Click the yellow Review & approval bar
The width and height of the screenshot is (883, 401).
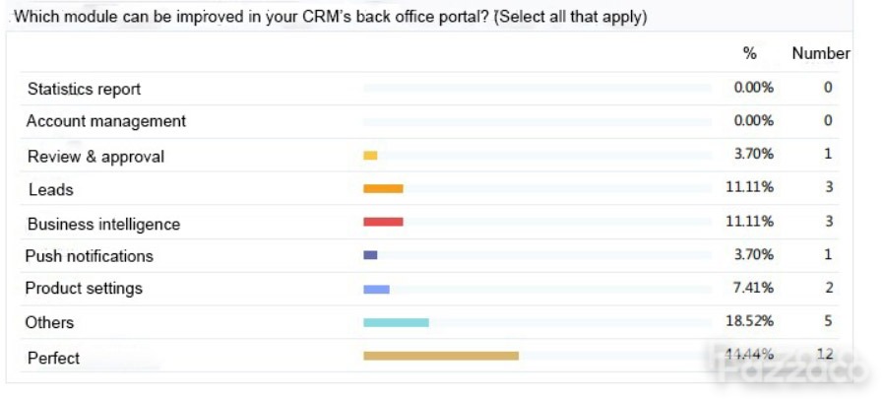pyautogui.click(x=370, y=156)
